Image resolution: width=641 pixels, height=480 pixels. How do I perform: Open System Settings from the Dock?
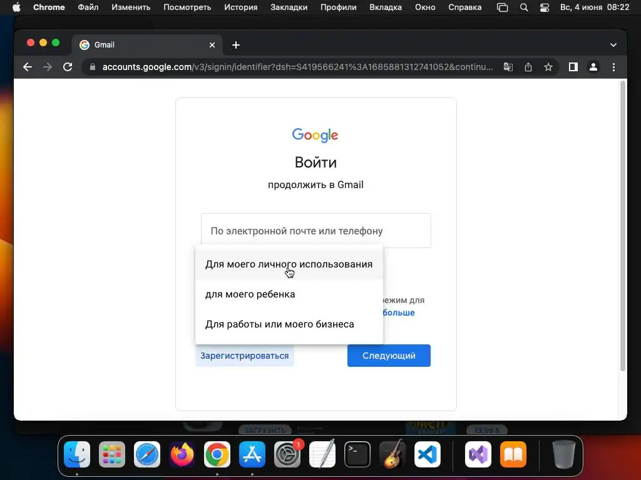[x=287, y=454]
